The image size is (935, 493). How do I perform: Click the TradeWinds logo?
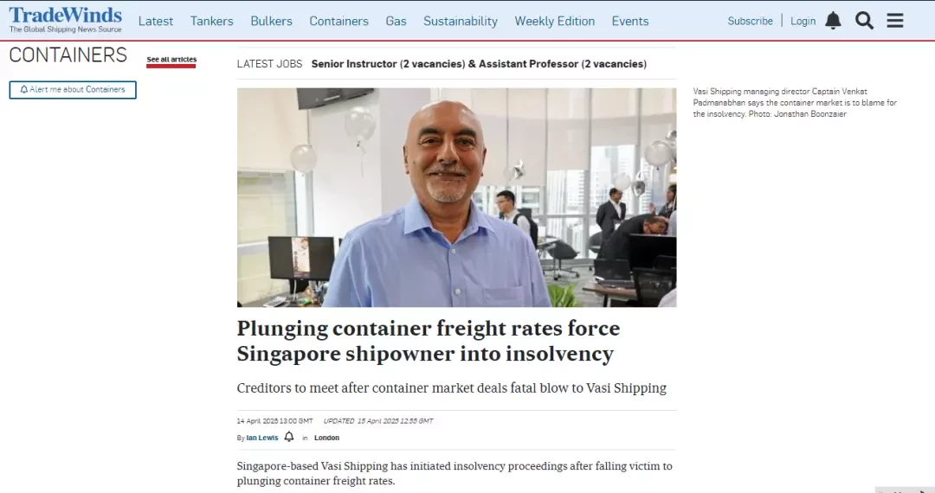coord(66,20)
